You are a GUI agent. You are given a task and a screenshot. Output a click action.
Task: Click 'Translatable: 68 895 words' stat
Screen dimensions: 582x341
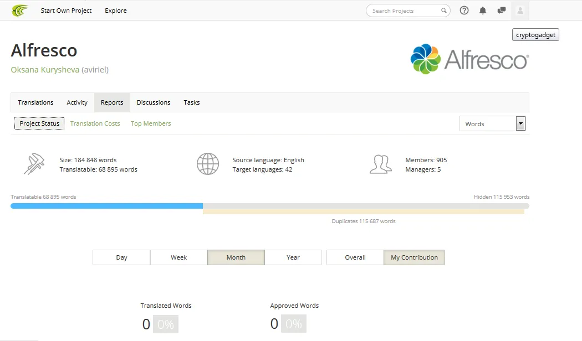(x=98, y=169)
